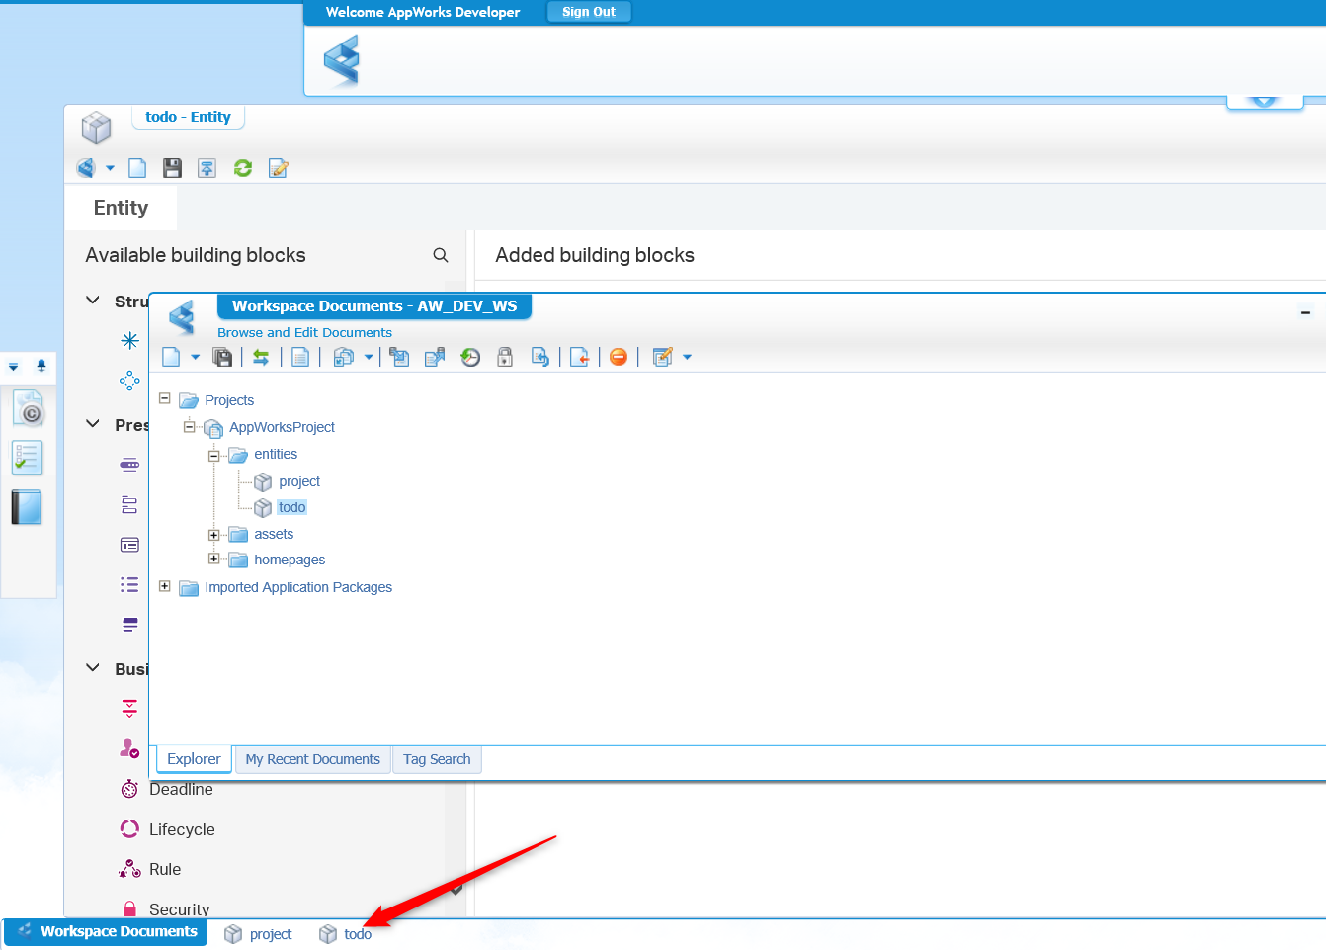1326x950 pixels.
Task: Open My Recent Documents tab
Action: 312,759
